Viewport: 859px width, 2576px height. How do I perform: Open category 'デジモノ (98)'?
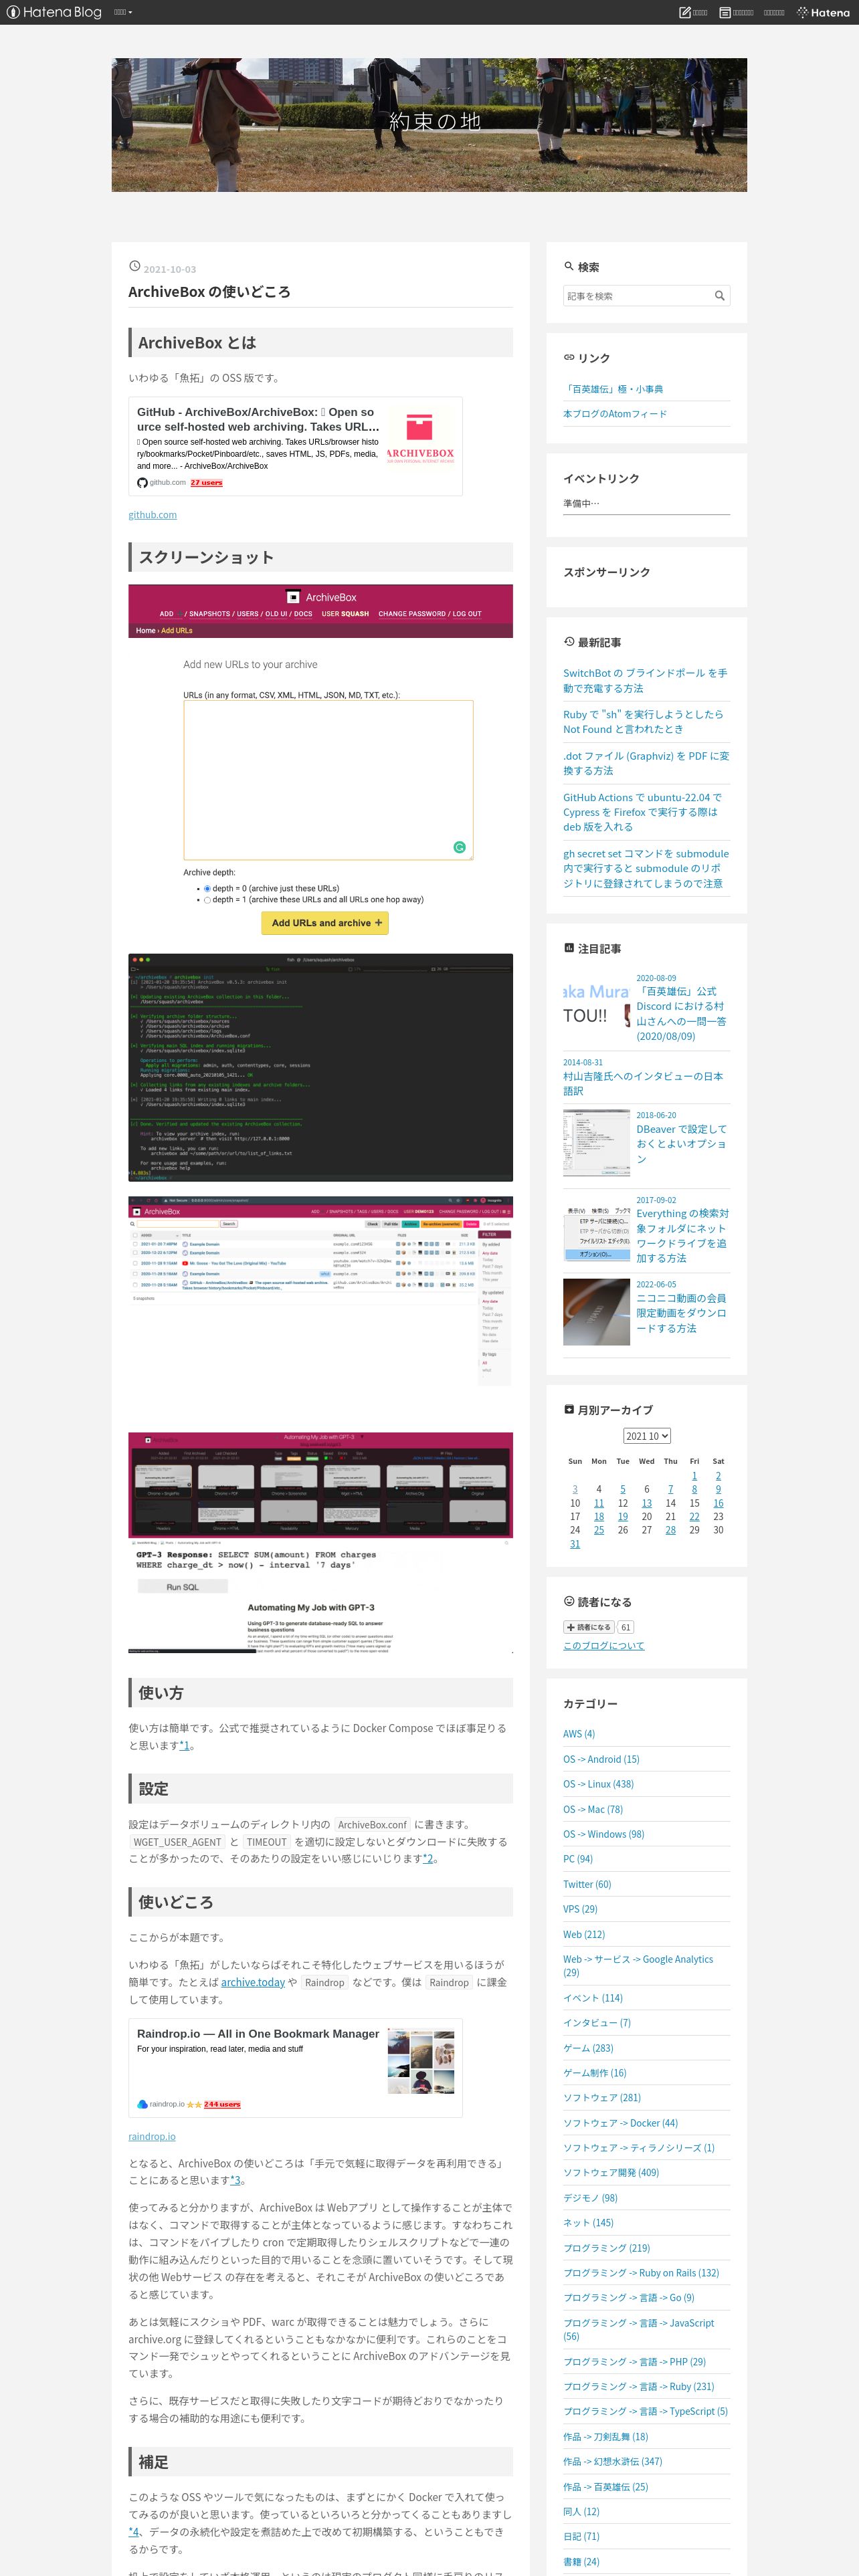click(590, 2197)
